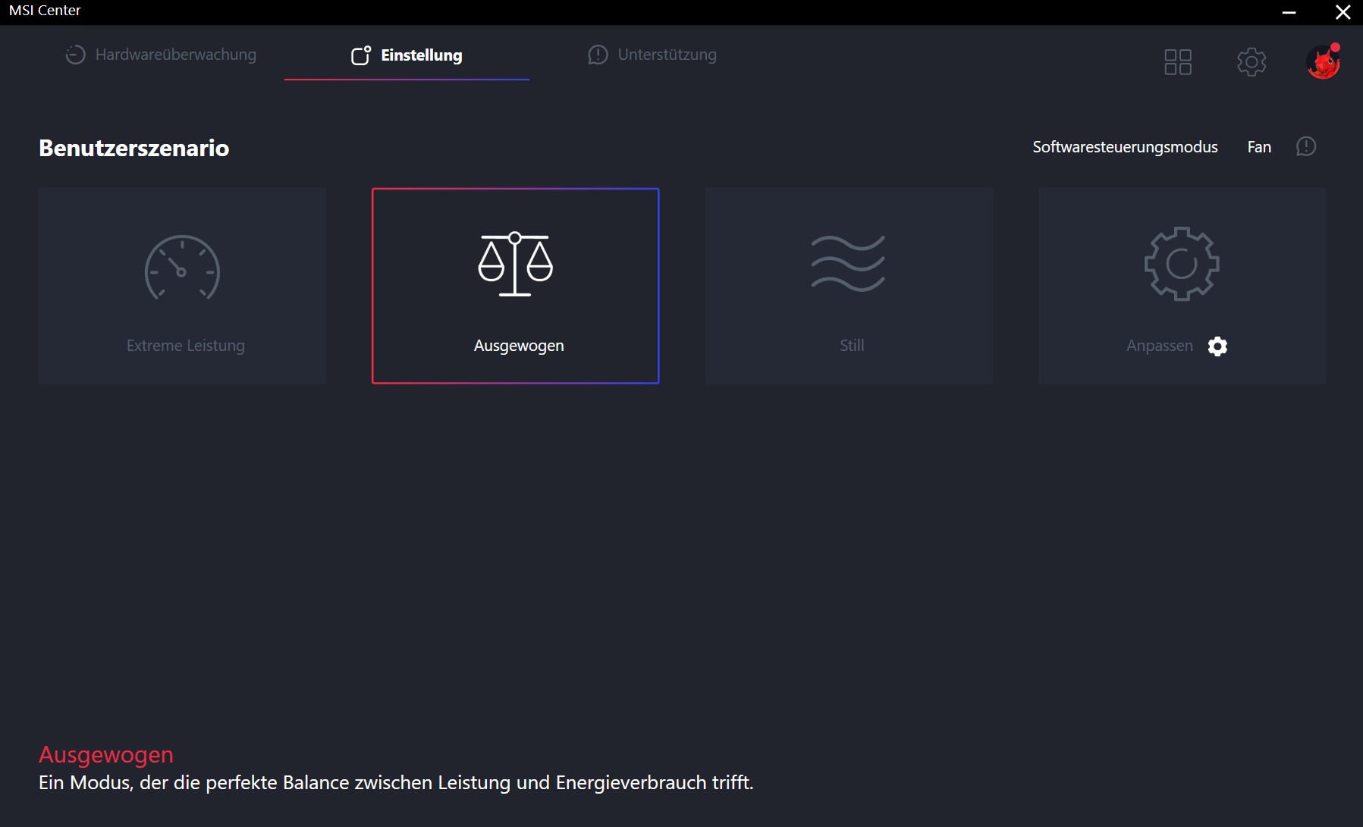Select the Extreme Leistung scenario card
The width and height of the screenshot is (1363, 827).
click(182, 286)
